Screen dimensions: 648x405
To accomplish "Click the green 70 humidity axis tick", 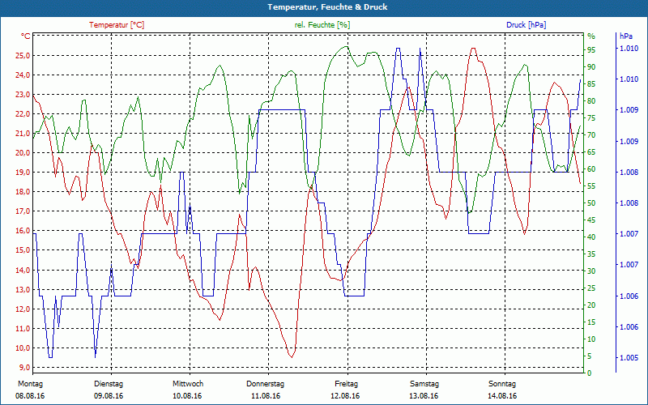I will click(x=591, y=135).
